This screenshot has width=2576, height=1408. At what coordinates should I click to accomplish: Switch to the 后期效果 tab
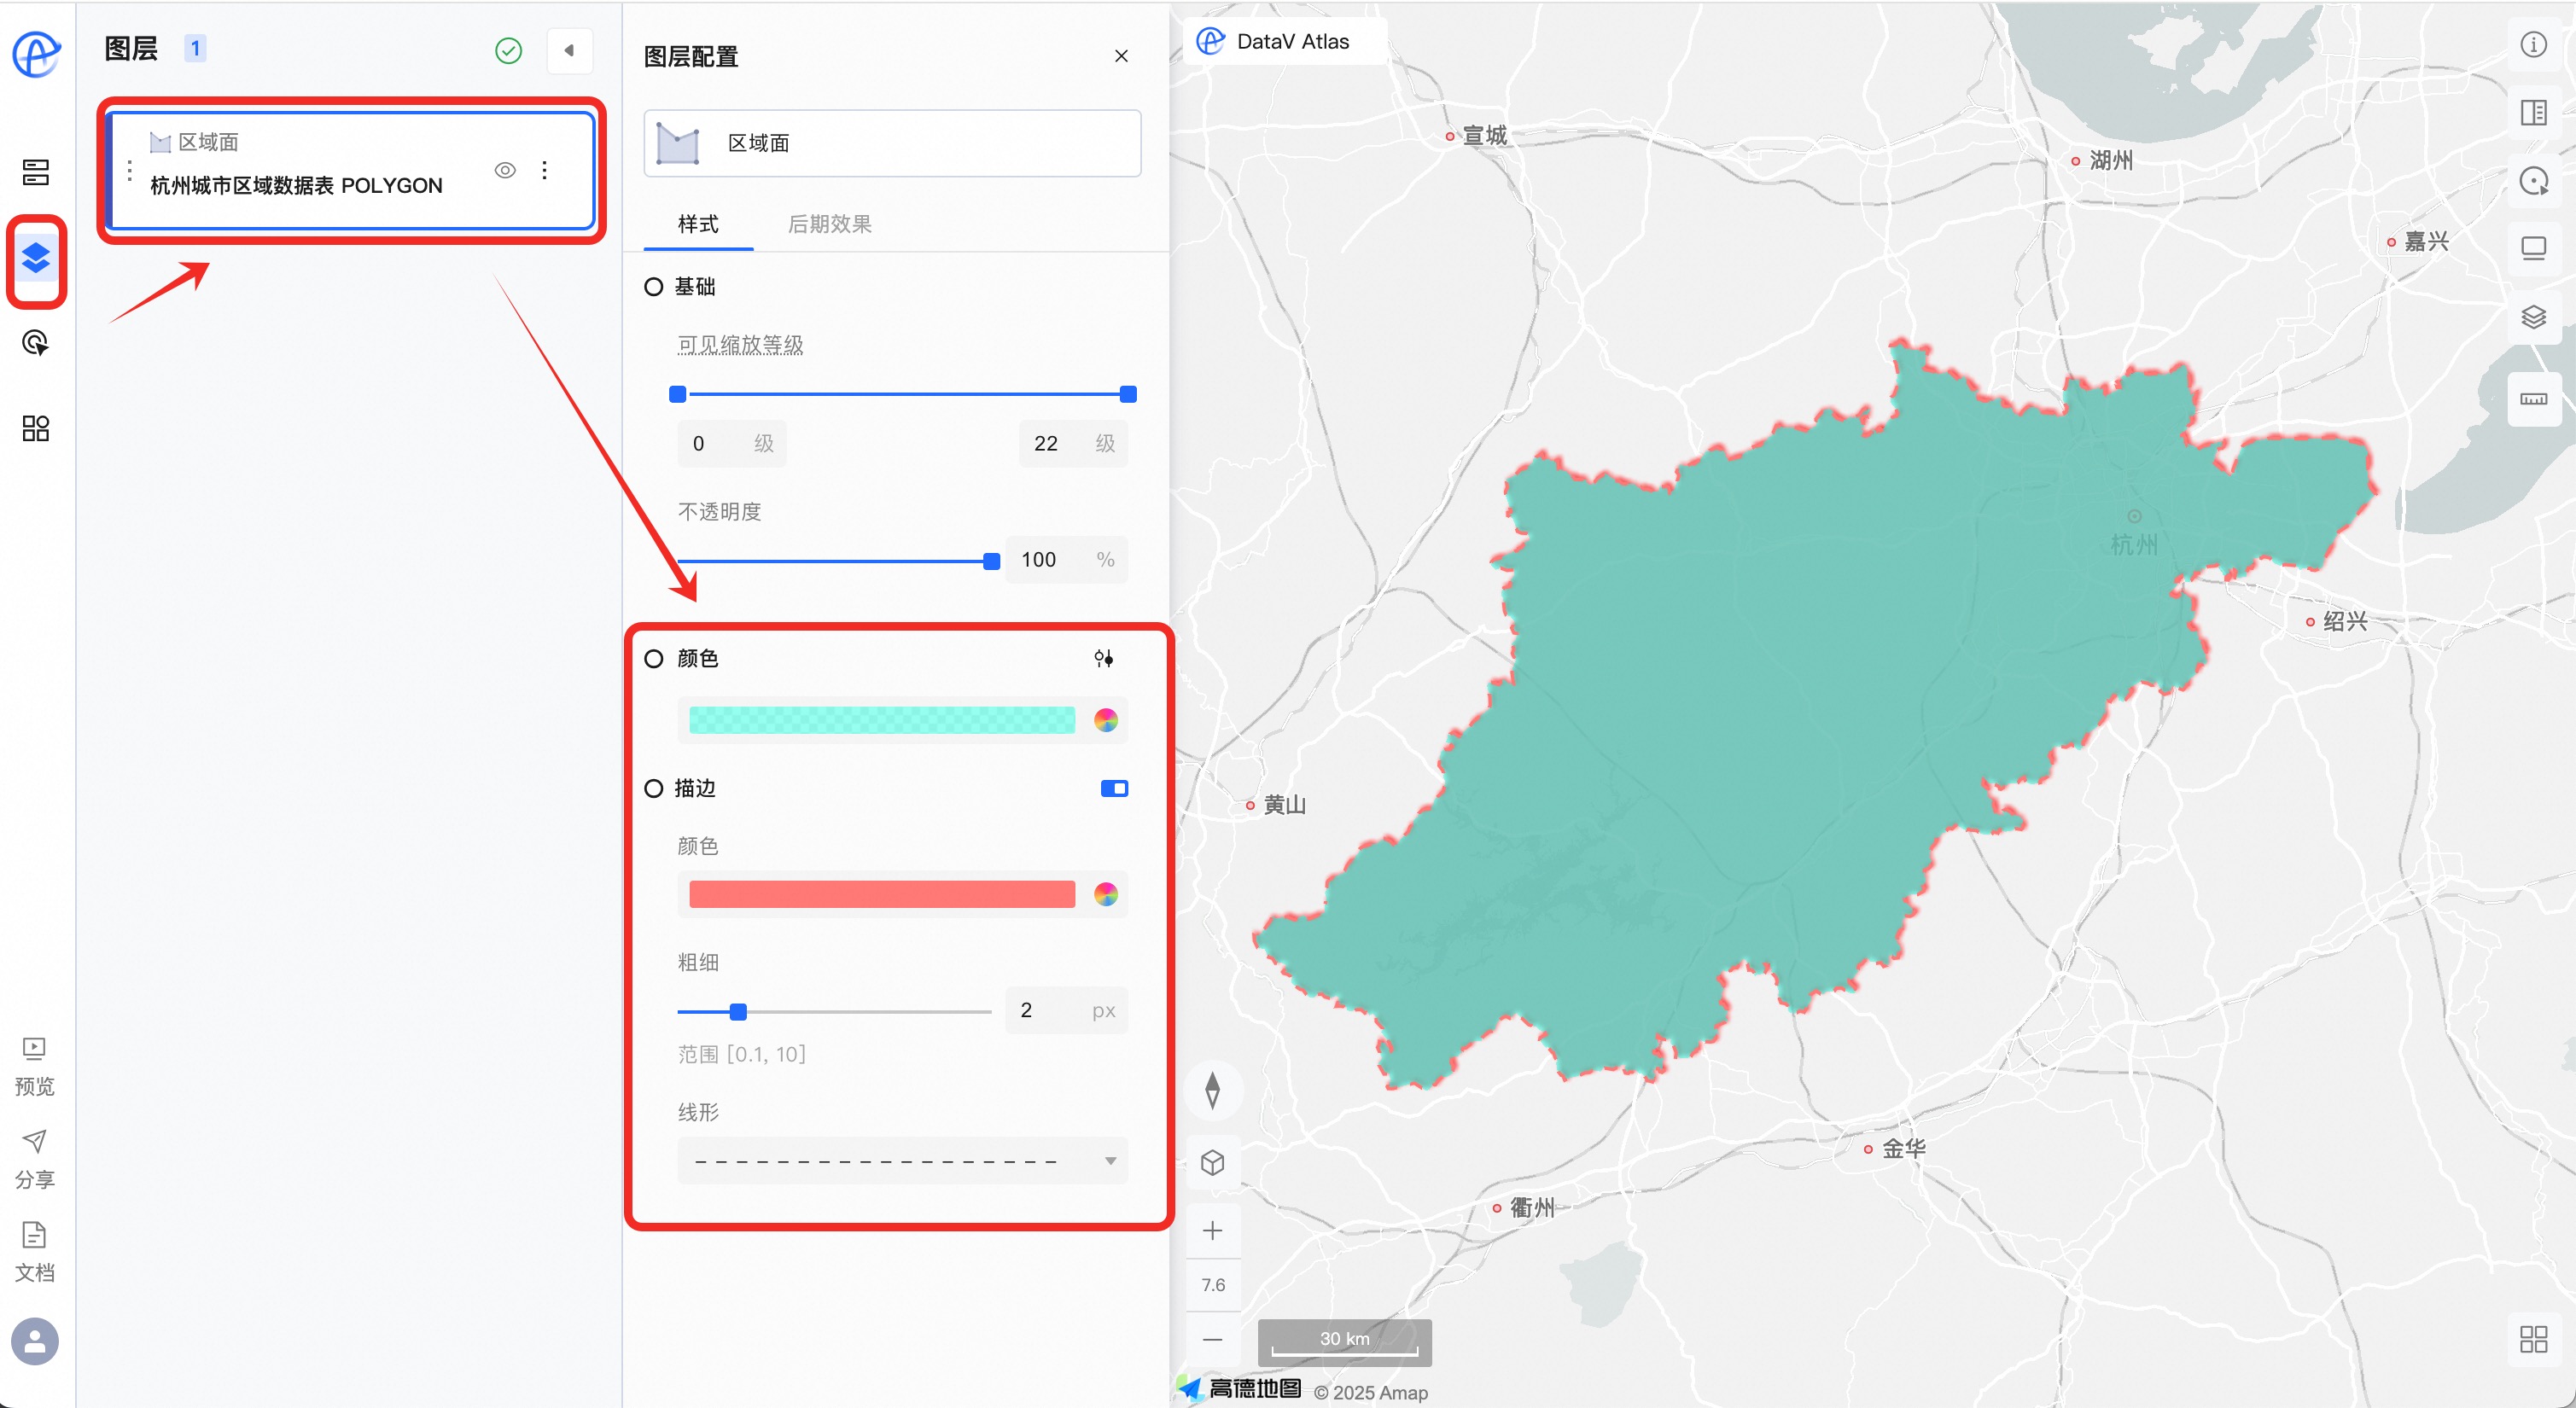tap(829, 224)
